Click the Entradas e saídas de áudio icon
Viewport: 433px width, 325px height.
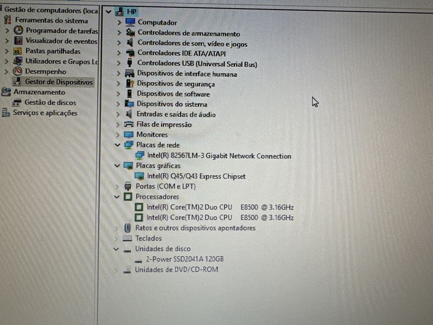(x=129, y=114)
